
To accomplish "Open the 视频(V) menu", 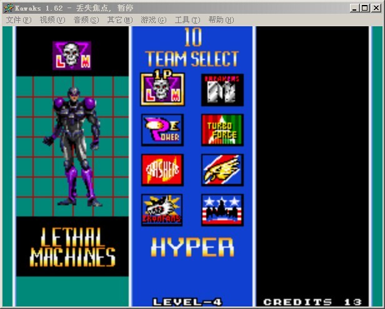I will coord(52,20).
